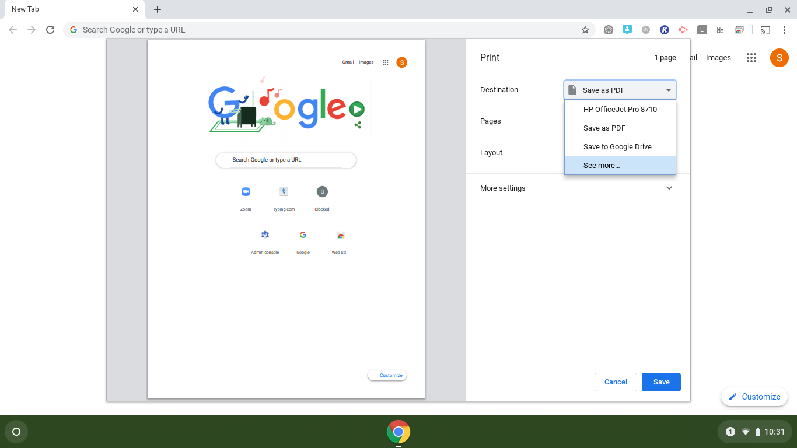Expand More settings section
The height and width of the screenshot is (448, 797).
pos(578,188)
